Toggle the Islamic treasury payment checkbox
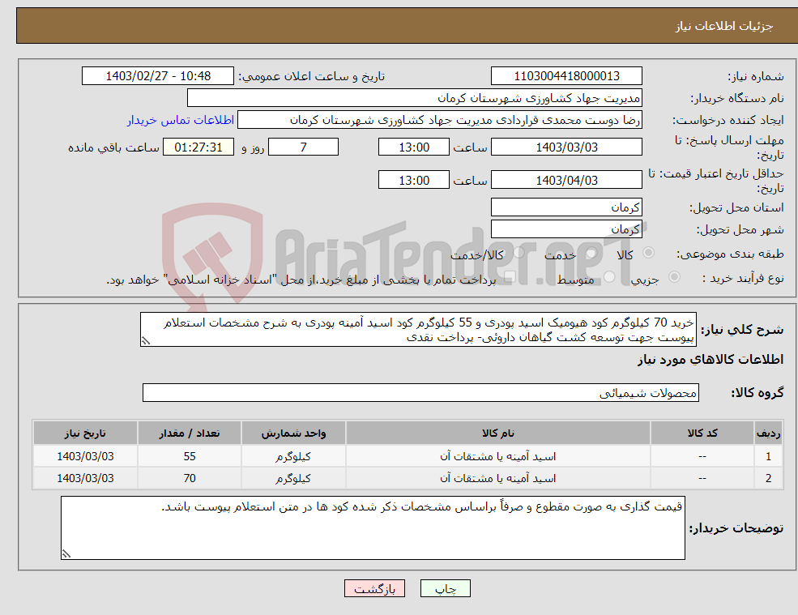The height and width of the screenshot is (615, 798). click(510, 277)
